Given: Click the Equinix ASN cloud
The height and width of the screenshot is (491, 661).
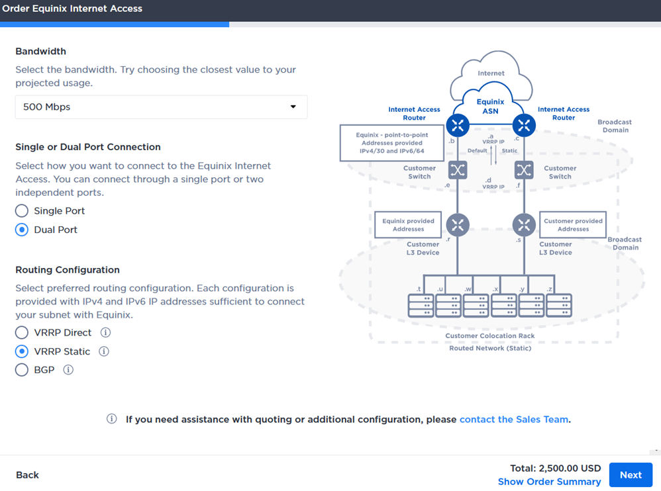Looking at the screenshot, I should pos(490,105).
